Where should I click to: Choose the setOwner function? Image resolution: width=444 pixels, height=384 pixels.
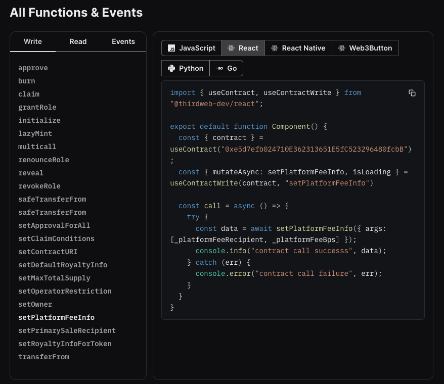(35, 305)
